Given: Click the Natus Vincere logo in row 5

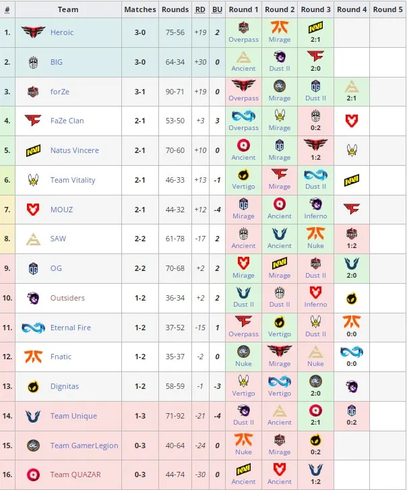Looking at the screenshot, I should click(x=33, y=150).
